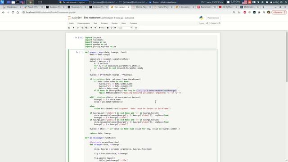Switch to the first Home Page tab
288x162 pixels.
141,7
